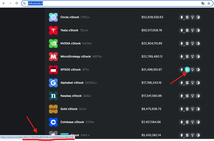
Task: Open the round globe chain icon for SP500 xStock
Action: (198, 70)
